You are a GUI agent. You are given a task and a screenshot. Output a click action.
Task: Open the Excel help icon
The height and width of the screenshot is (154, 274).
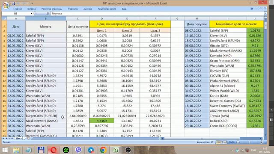tap(252, 9)
